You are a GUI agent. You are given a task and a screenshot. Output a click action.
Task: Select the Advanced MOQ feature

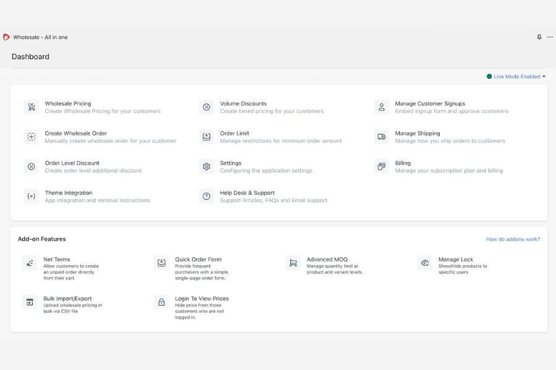(x=293, y=263)
